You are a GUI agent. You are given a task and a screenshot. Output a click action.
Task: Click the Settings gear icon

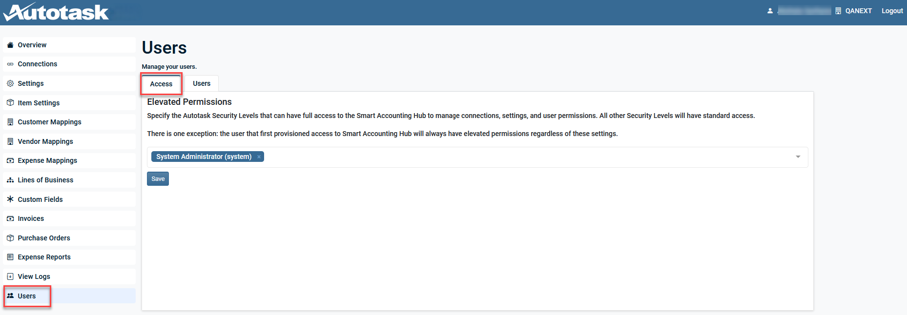click(x=10, y=83)
